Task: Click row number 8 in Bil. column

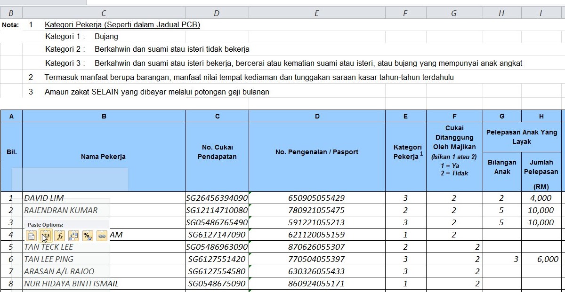Action: 11,284
